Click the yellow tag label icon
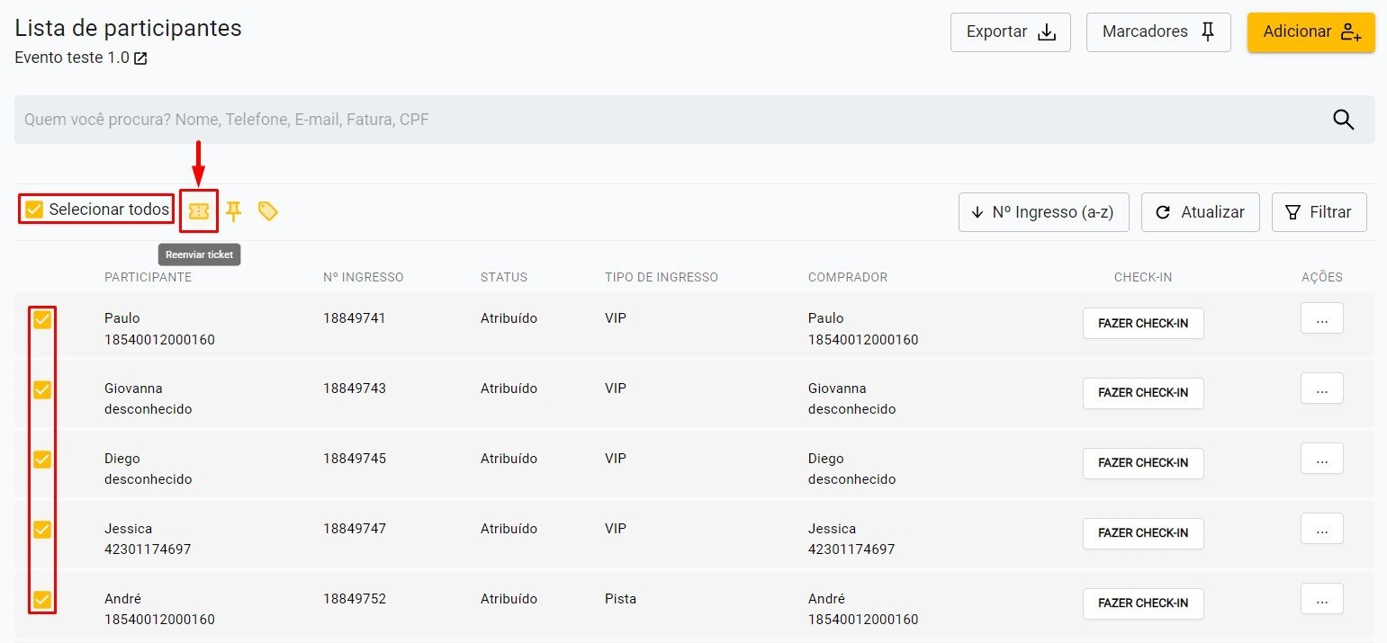The image size is (1387, 643). tap(268, 211)
